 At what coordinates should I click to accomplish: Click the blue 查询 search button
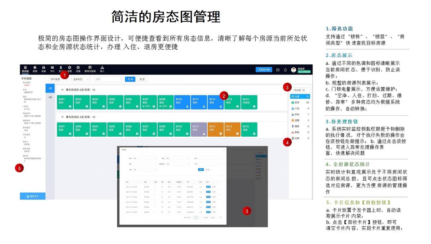click(130, 79)
